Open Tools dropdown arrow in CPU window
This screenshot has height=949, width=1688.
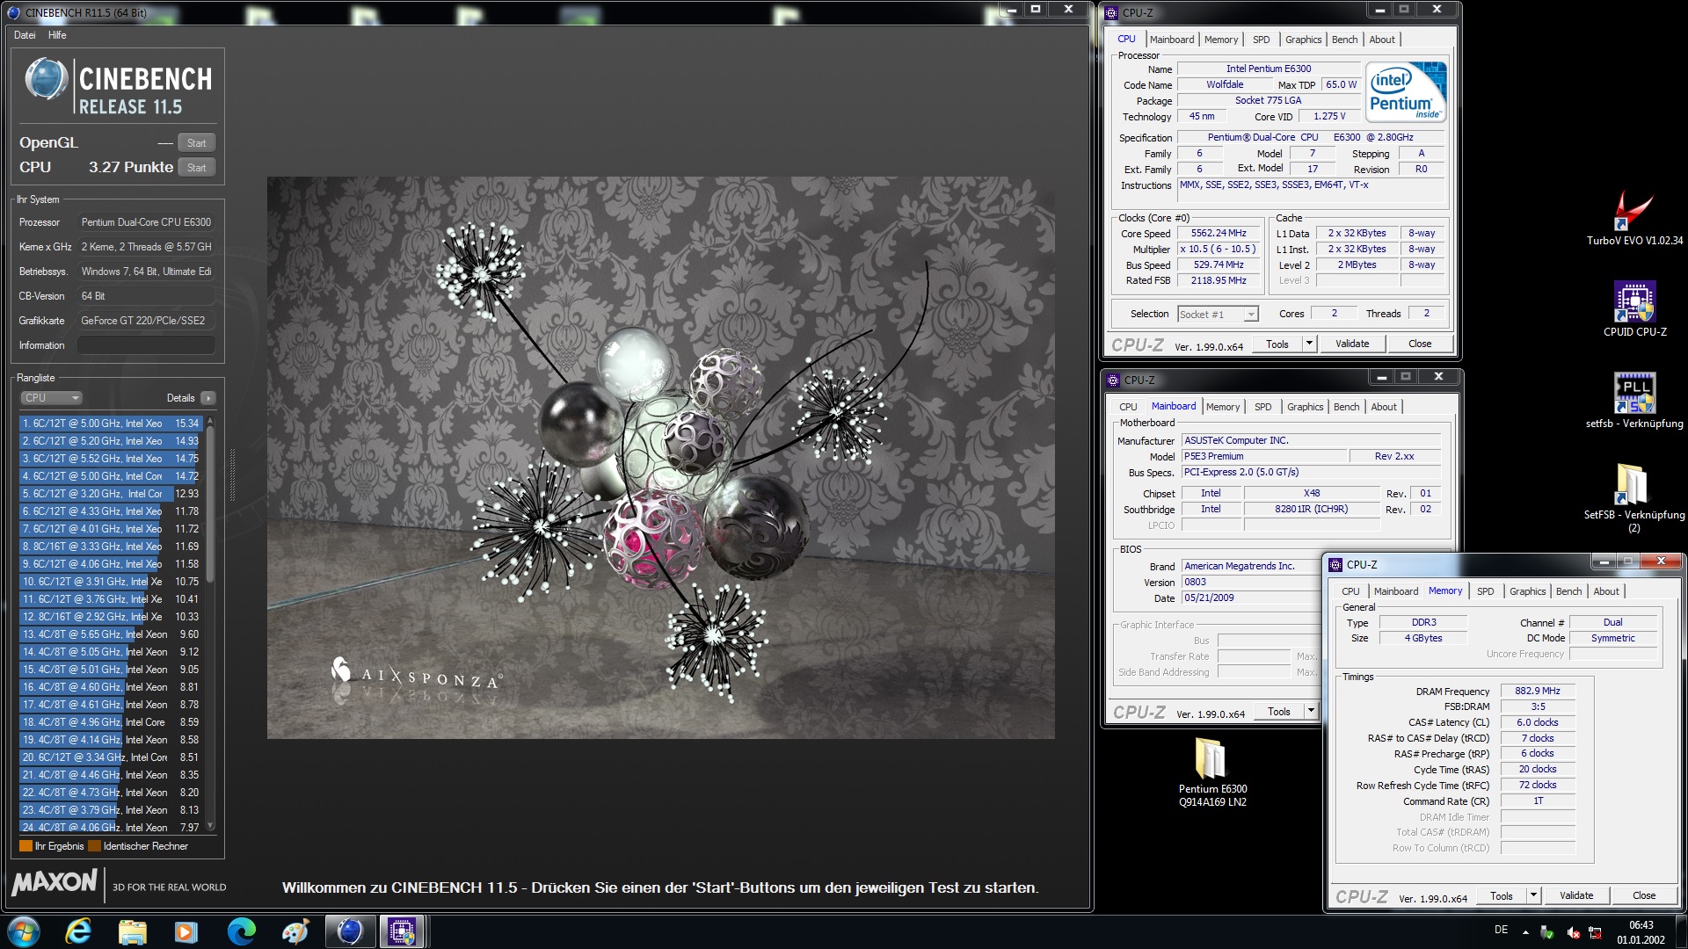1309,344
